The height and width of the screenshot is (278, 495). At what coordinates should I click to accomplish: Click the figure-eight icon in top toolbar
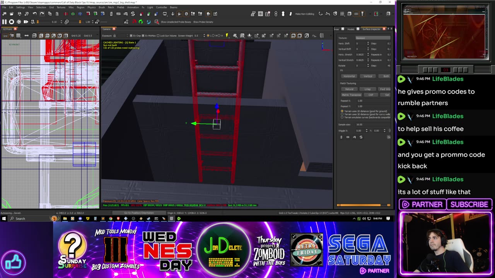276,14
